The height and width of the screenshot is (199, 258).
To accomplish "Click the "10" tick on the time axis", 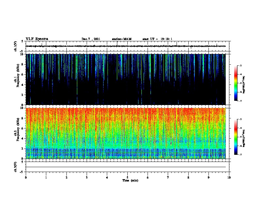I will [229, 178].
